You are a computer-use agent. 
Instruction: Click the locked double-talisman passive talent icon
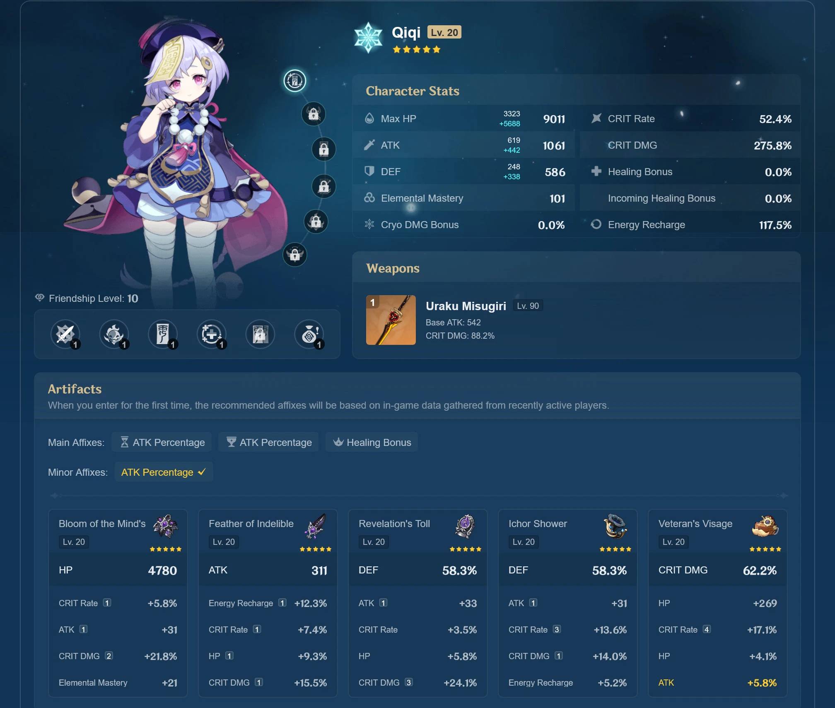tap(260, 334)
